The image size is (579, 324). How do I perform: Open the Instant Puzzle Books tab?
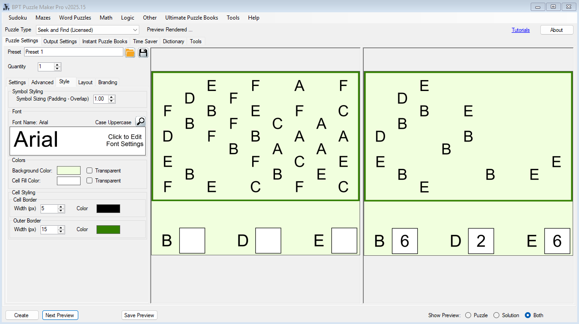click(105, 41)
